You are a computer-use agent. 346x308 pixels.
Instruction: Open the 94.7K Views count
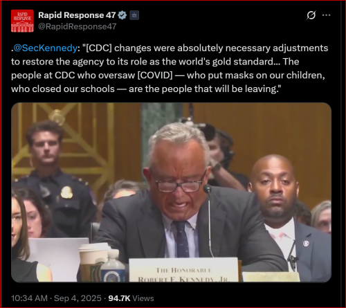[x=131, y=298]
